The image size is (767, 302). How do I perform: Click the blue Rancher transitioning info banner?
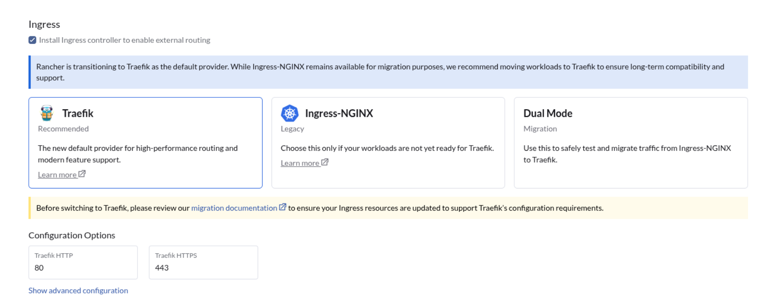coord(388,72)
